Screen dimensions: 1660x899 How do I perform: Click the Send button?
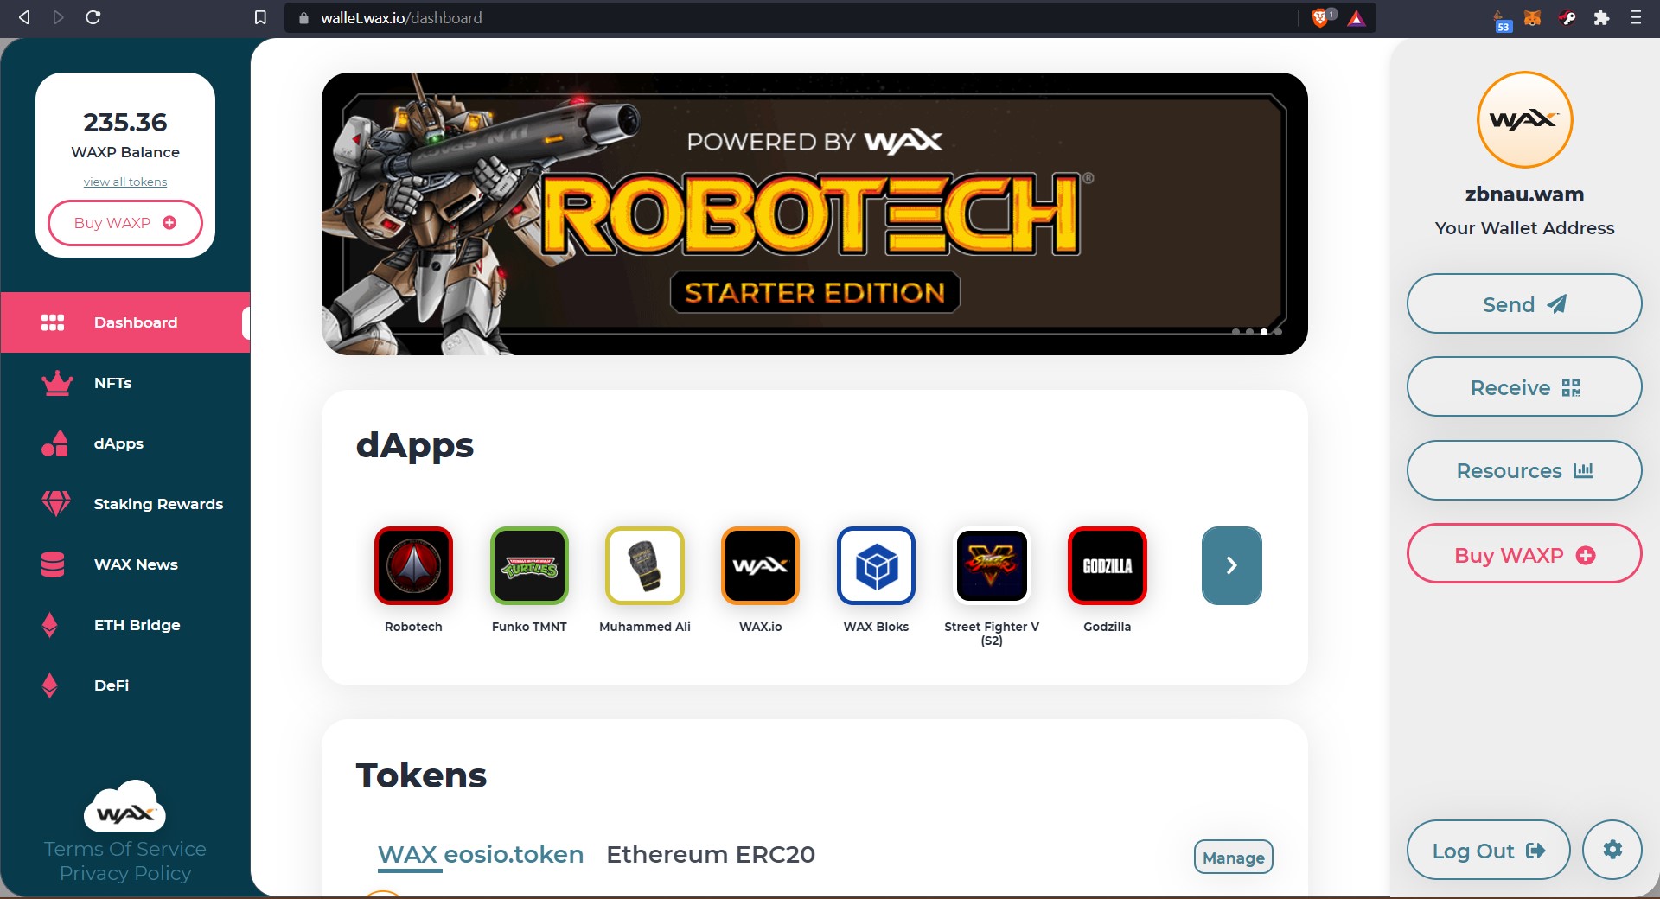click(x=1524, y=303)
